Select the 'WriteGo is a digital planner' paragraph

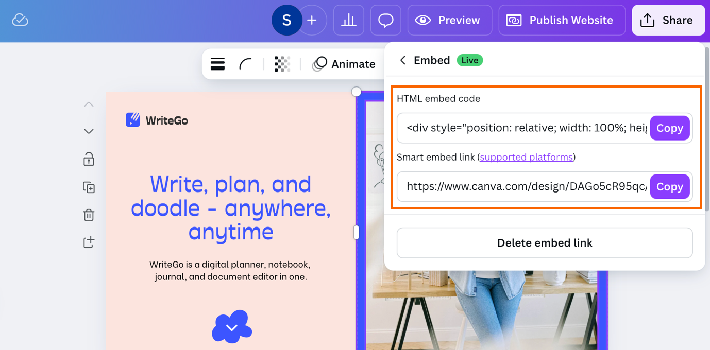230,270
